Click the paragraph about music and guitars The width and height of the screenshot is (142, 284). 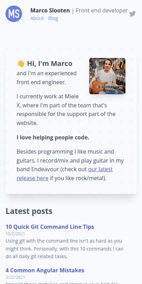tap(70, 165)
